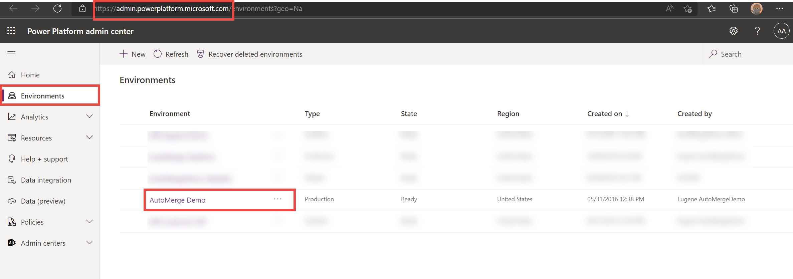Sort by the Environment column header
The image size is (793, 279).
tap(170, 114)
